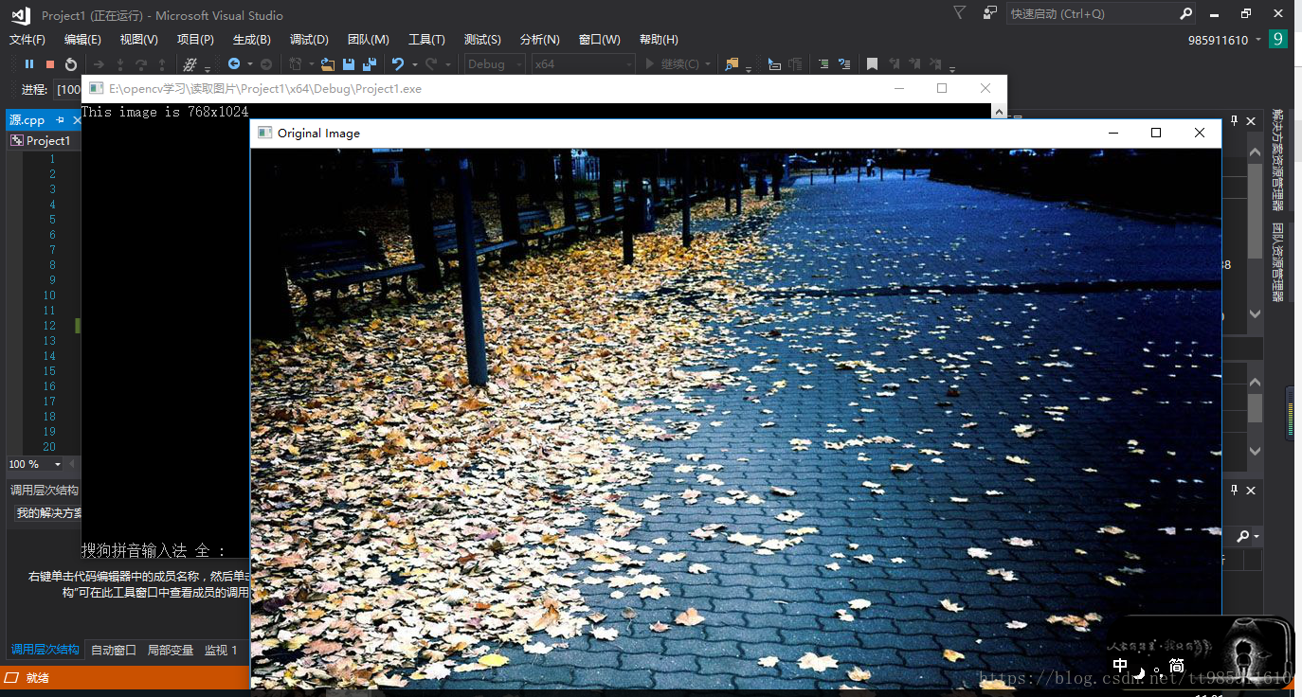Click the Visual Studio logo icon
The height and width of the screenshot is (697, 1302).
[21, 14]
